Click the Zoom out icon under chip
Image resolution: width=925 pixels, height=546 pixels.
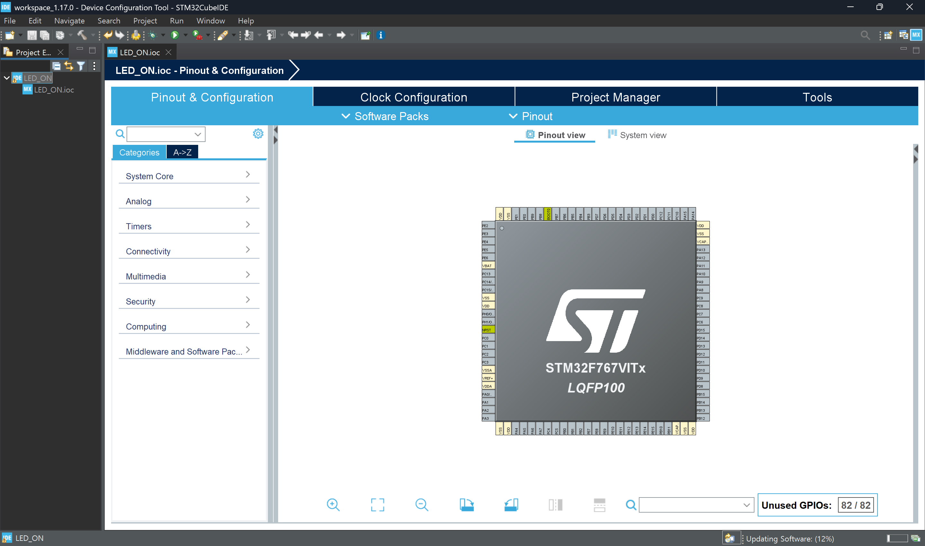422,505
